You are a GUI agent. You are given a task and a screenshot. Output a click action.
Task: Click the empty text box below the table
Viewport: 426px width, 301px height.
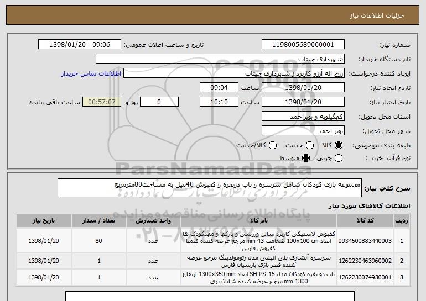pyautogui.click(x=210, y=296)
